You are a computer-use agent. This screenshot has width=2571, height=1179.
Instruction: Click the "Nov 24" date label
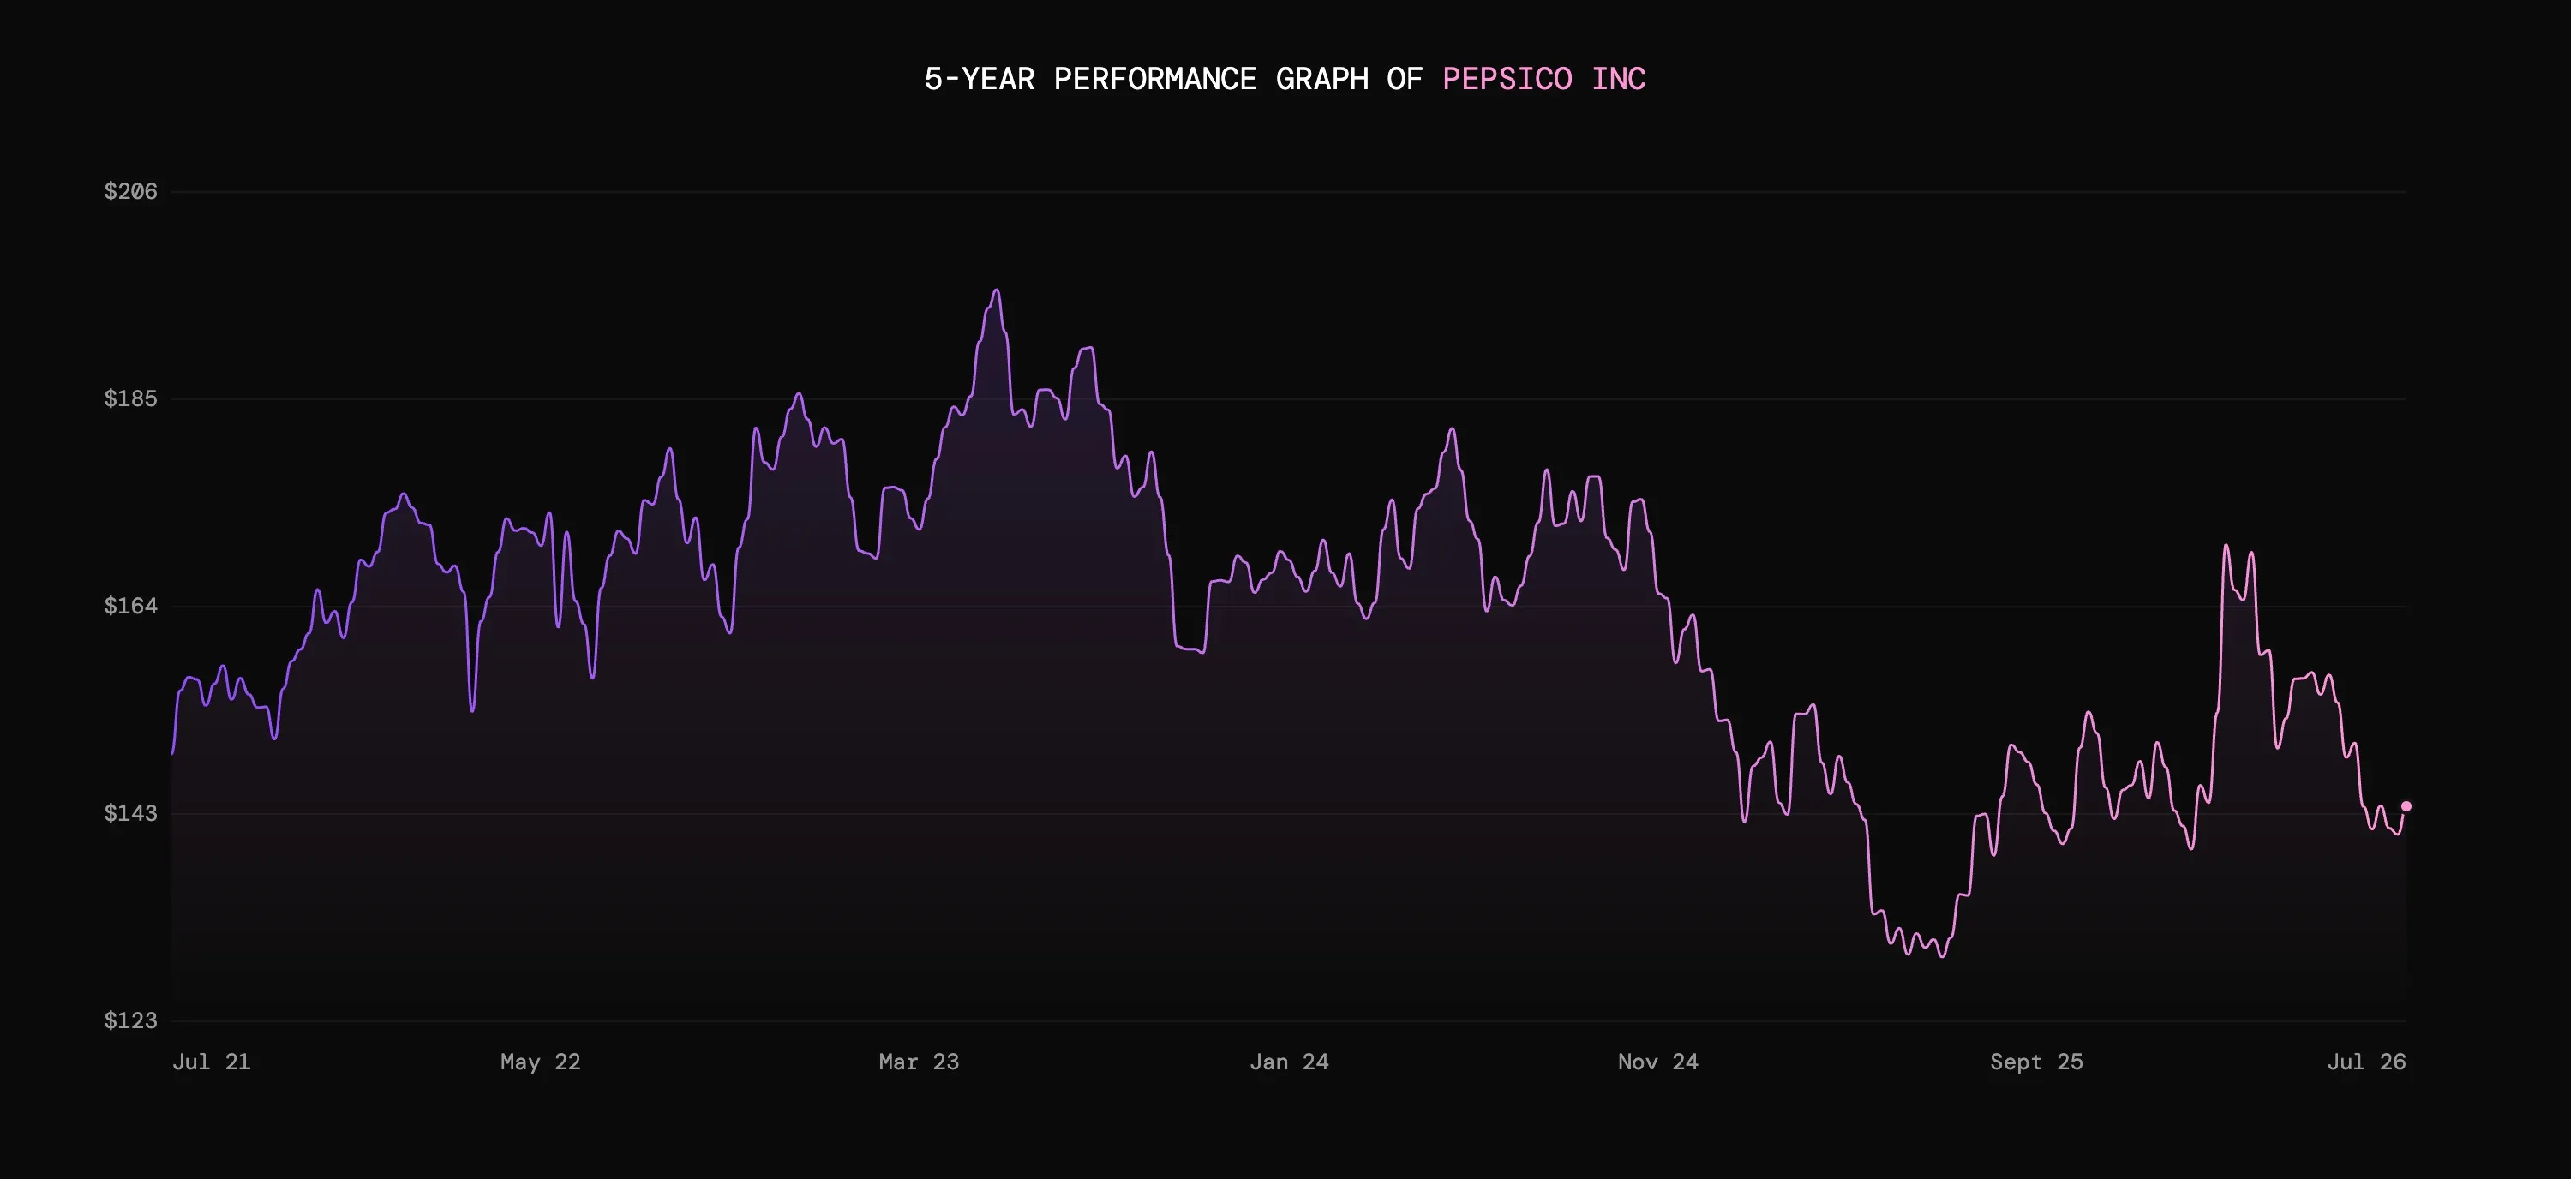point(1657,1062)
